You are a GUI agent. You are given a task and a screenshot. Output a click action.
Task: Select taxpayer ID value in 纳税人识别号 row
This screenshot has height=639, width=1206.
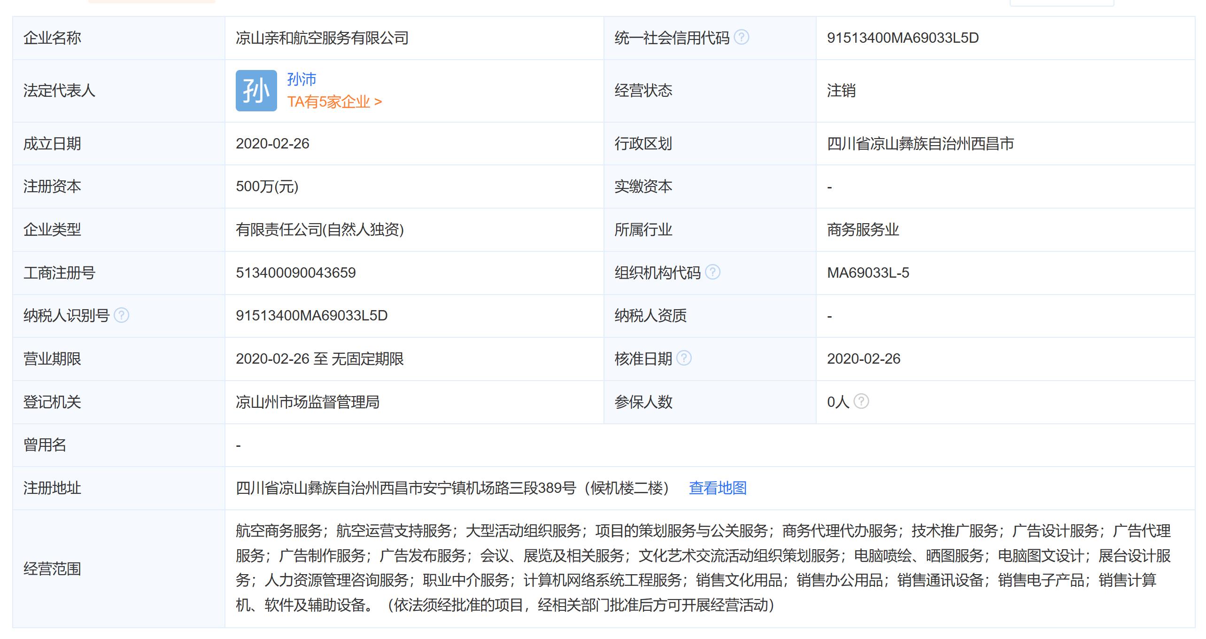point(312,316)
